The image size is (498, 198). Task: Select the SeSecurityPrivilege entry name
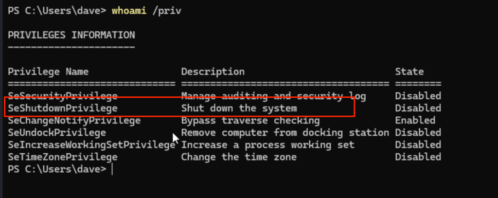coord(62,96)
